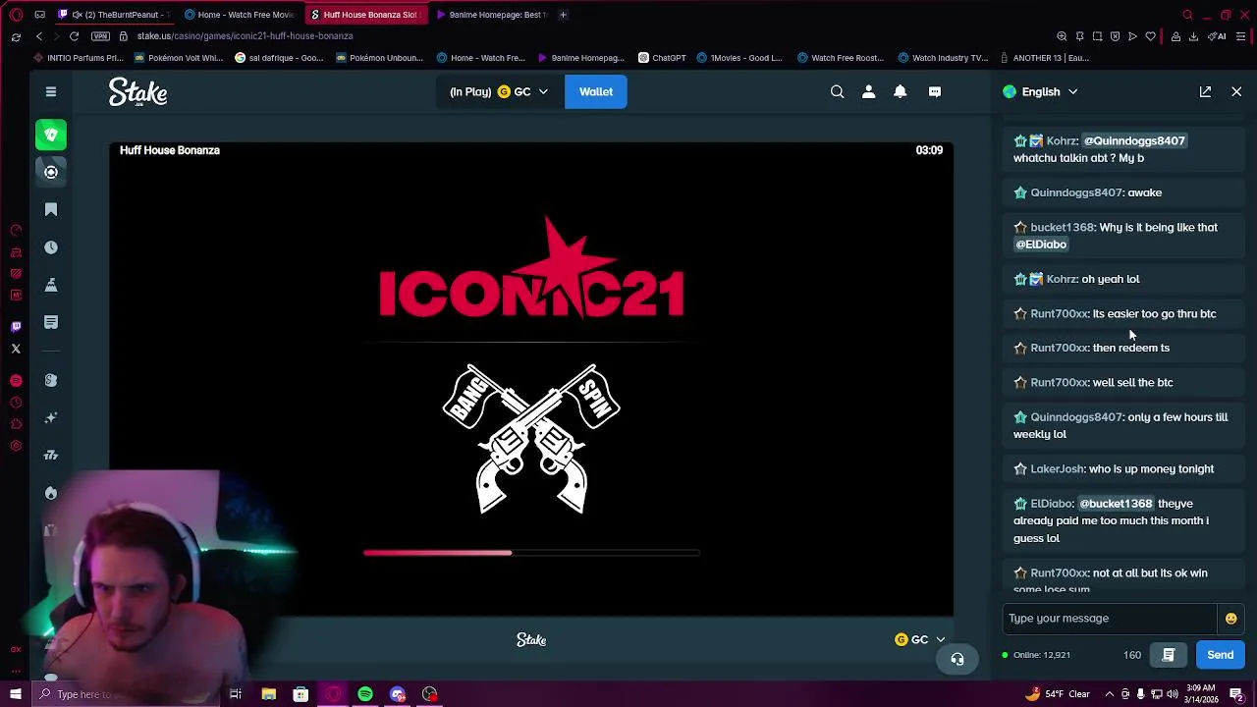The width and height of the screenshot is (1257, 707).
Task: Open Challenges flask icon in Stake sidebar
Action: click(x=51, y=285)
